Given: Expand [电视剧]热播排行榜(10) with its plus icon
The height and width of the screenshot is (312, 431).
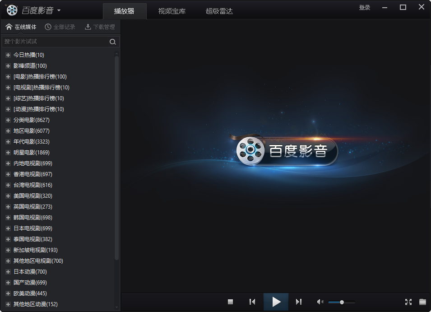Looking at the screenshot, I should (8, 88).
